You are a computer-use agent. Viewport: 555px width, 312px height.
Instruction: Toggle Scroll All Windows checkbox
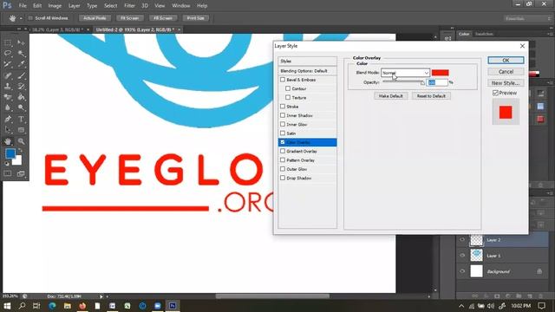coord(30,18)
